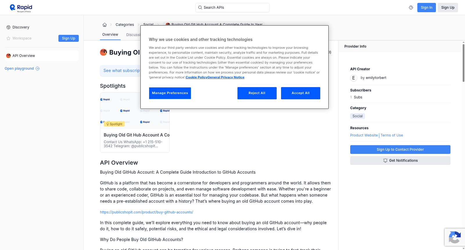
Task: Click the sidebar Sign Up button
Action: click(69, 38)
